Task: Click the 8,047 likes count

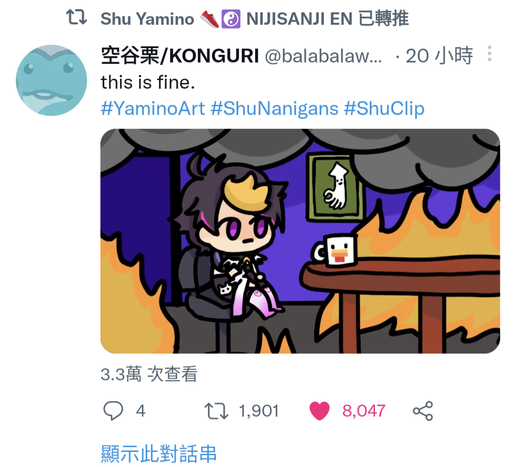Action: click(x=364, y=411)
